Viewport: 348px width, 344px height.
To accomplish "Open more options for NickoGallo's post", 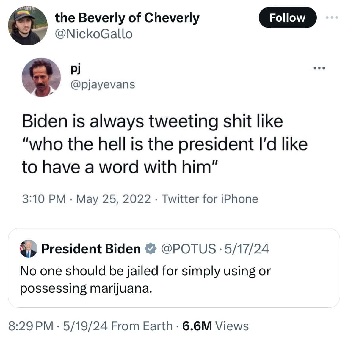I will [332, 18].
